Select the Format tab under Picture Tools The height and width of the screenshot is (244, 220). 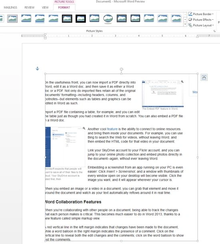[64, 8]
